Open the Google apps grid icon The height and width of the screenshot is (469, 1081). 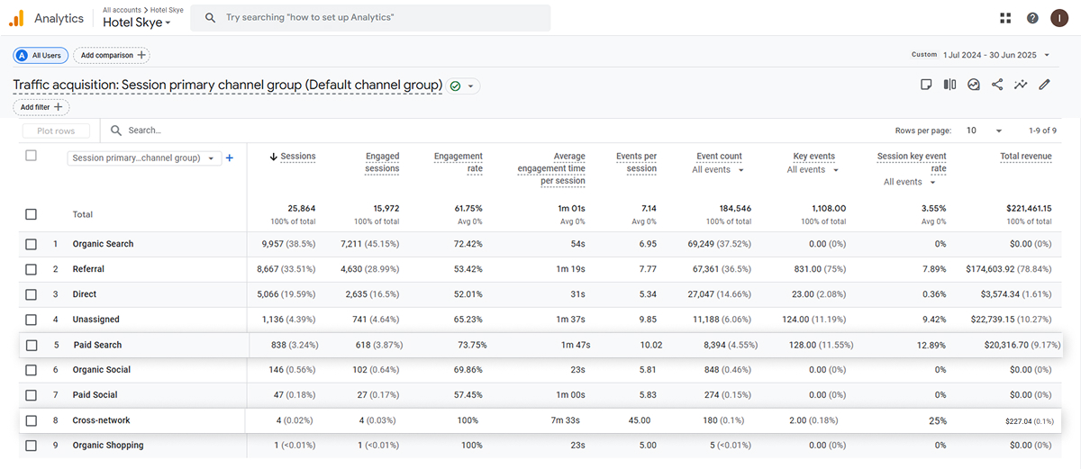pos(1005,18)
